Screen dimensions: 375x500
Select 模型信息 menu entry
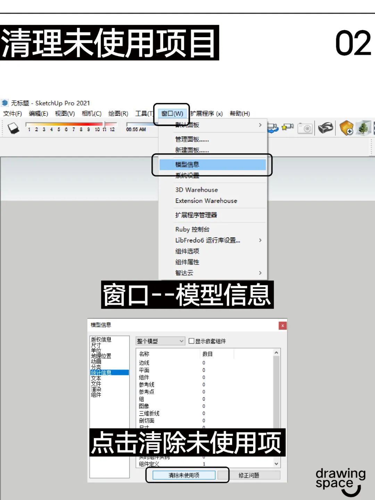[213, 164]
